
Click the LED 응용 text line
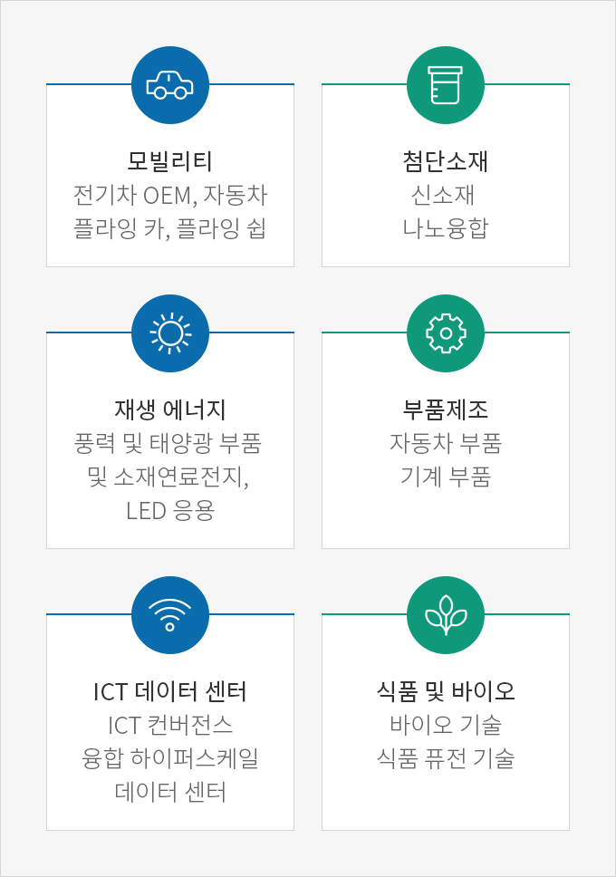click(170, 510)
